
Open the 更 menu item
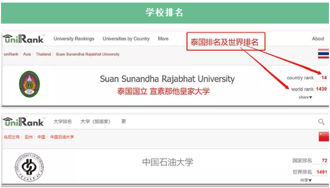(123, 121)
